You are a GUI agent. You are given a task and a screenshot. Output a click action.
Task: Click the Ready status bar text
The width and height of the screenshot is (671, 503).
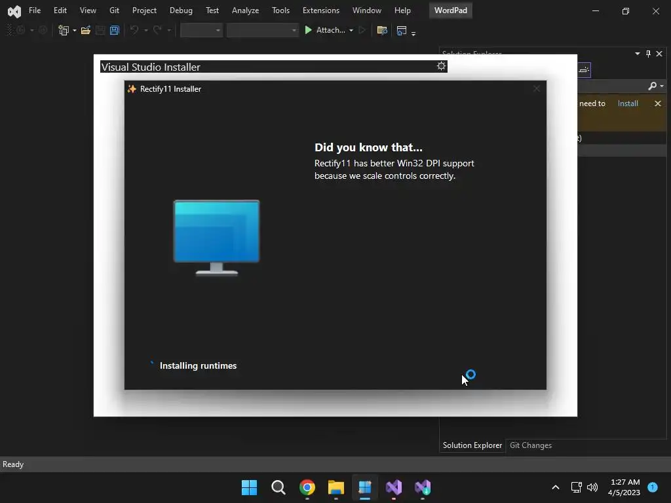coord(13,464)
